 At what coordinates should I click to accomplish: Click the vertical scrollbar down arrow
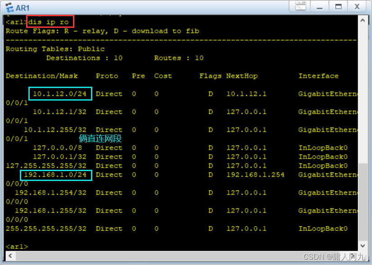pos(363,246)
